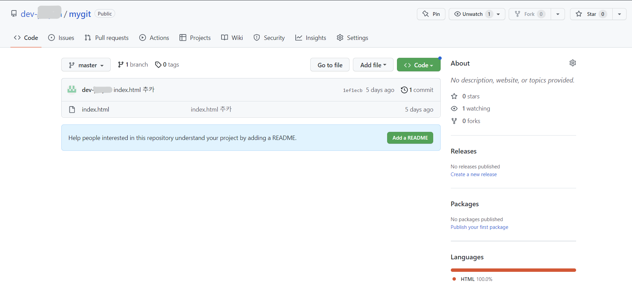
Task: Pin this repository
Action: 431,14
